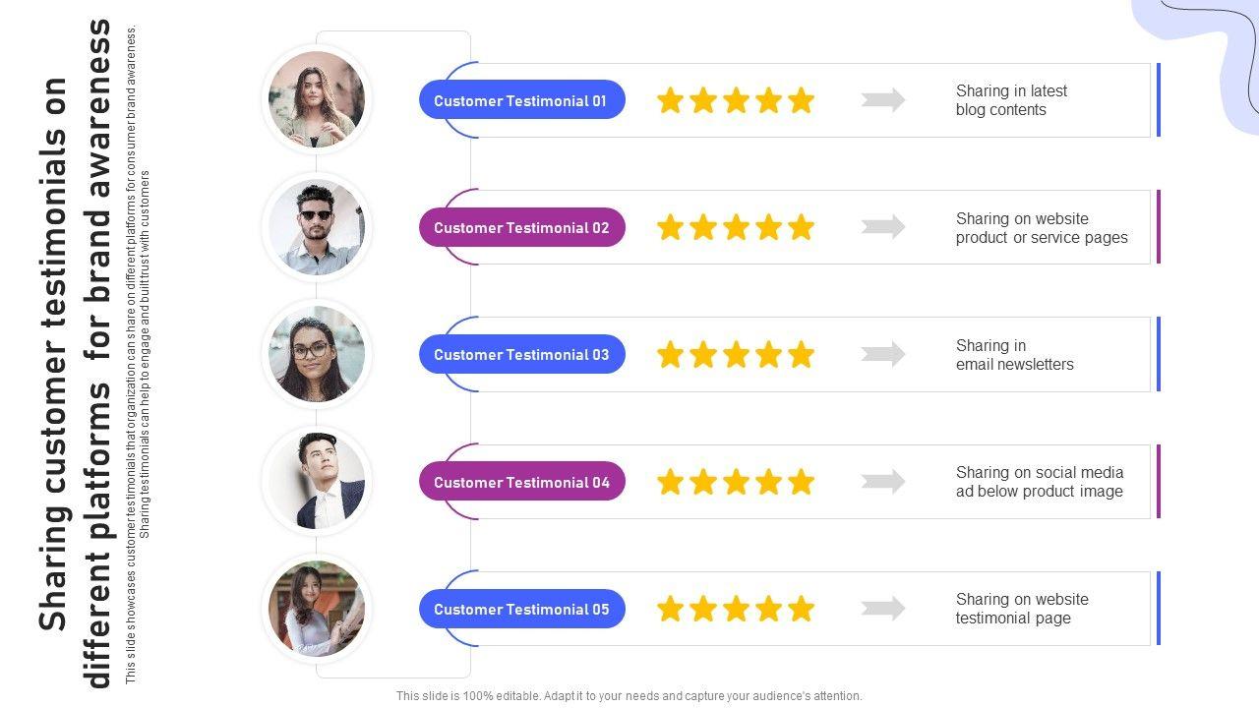The height and width of the screenshot is (708, 1259).
Task: Click the first star in Testimonial 01 rating
Action: (x=670, y=100)
